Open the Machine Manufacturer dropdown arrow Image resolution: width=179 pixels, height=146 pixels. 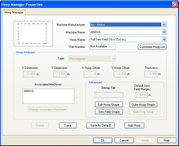coord(164,25)
